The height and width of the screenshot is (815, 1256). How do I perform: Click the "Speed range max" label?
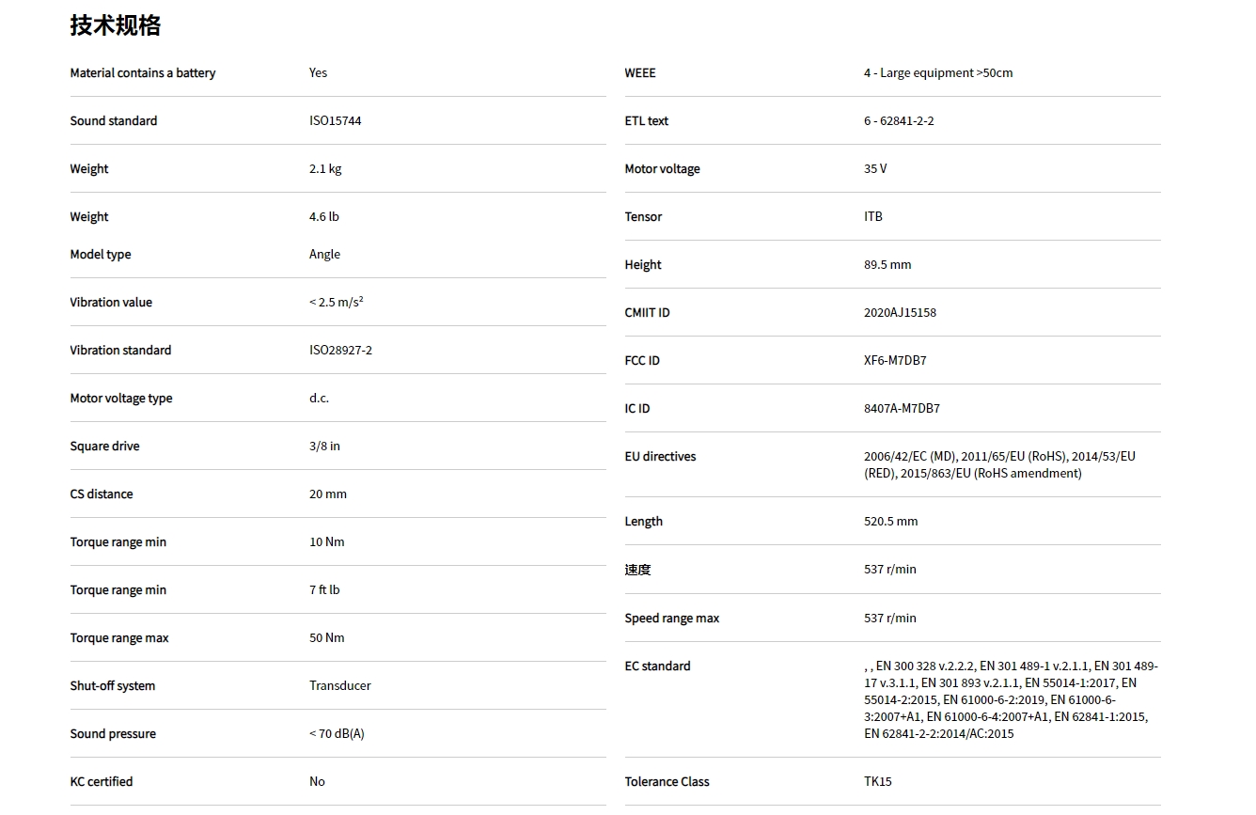tap(672, 619)
